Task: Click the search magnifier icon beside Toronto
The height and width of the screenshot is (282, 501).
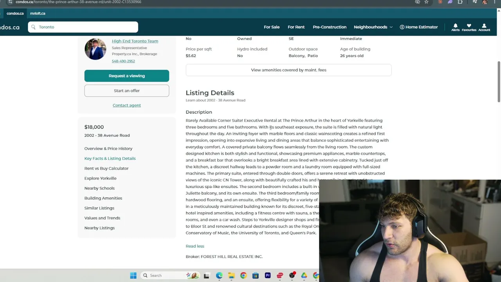Action: pos(33,27)
